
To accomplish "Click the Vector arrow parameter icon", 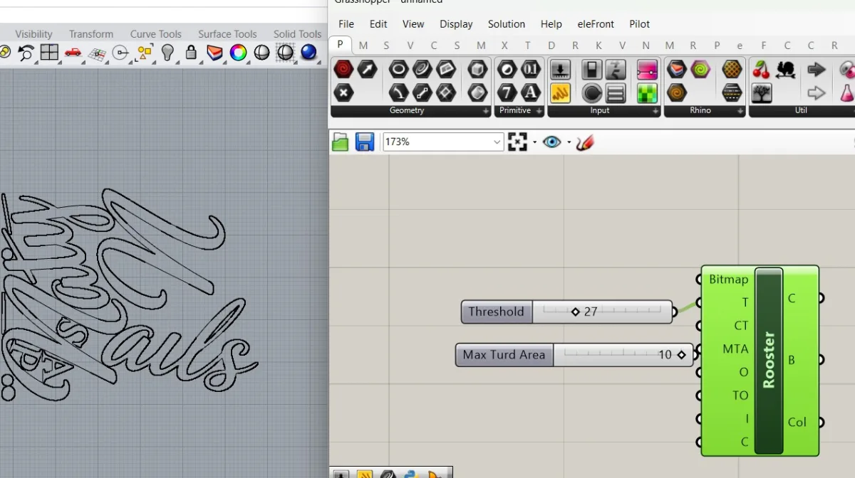I will [x=367, y=69].
